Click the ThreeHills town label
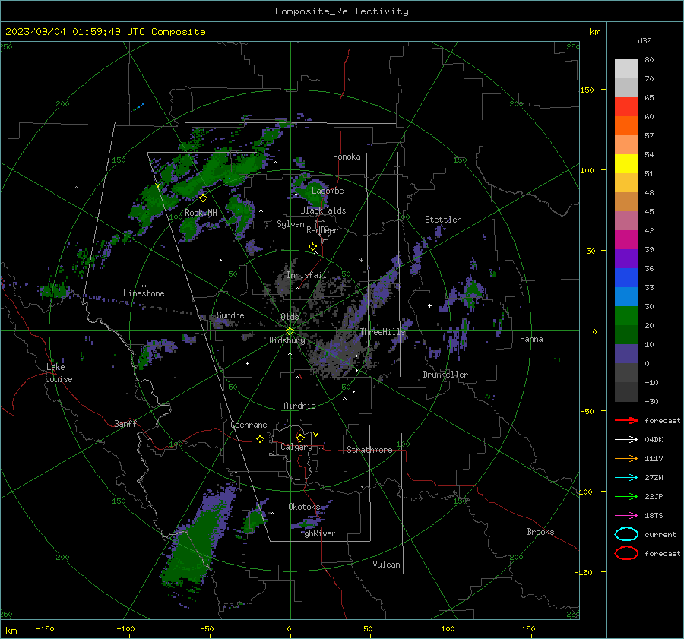Viewport: 684px width, 639px height. pos(382,332)
